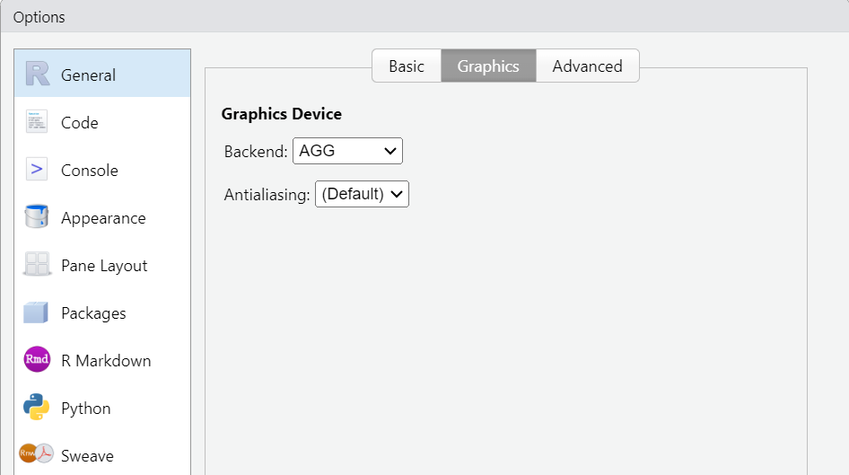Click the Backend dropdown chevron arrow

click(x=389, y=151)
